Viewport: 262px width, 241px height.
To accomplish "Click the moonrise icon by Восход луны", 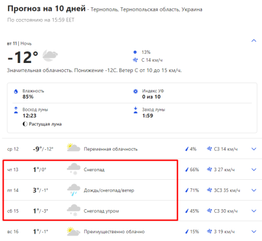I will pyautogui.click(x=16, y=110).
